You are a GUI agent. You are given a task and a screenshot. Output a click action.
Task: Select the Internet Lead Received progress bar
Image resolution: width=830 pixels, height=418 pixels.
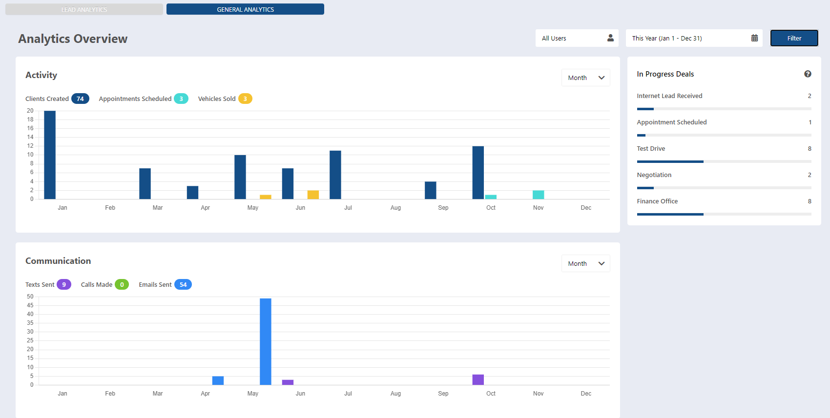[x=724, y=109]
